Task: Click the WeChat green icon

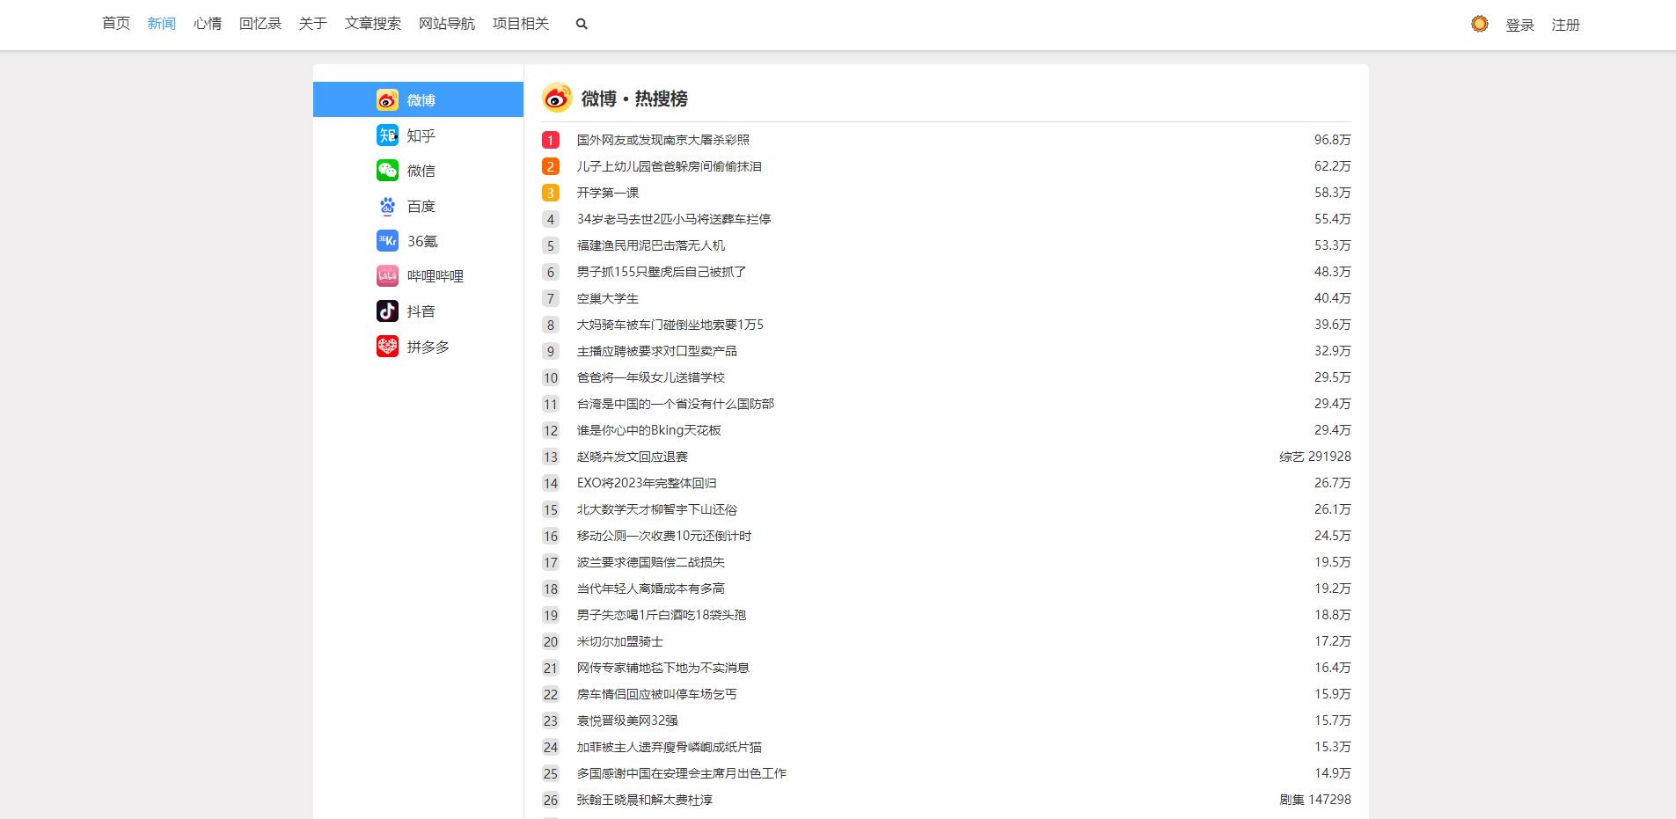Action: coord(387,171)
